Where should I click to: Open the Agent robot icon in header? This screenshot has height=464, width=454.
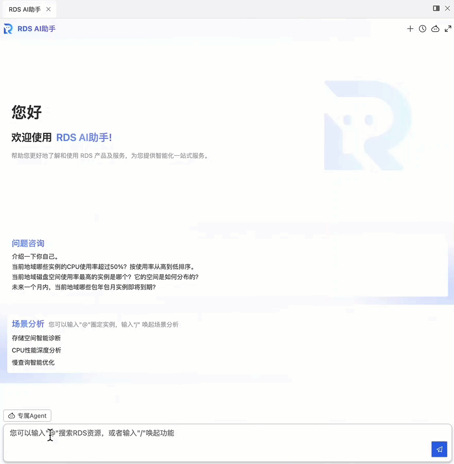click(435, 29)
